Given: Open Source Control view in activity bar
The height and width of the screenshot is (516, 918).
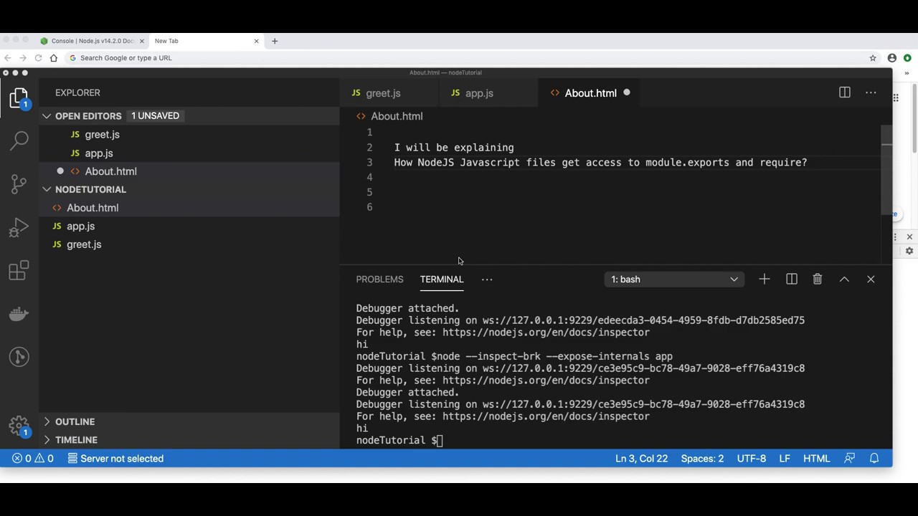Looking at the screenshot, I should (x=19, y=183).
